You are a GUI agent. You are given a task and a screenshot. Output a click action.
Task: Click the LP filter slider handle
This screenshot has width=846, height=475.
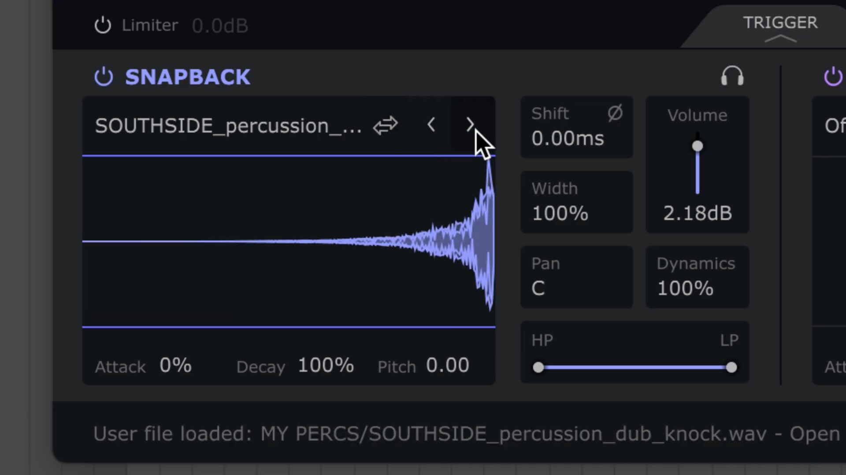tap(731, 367)
